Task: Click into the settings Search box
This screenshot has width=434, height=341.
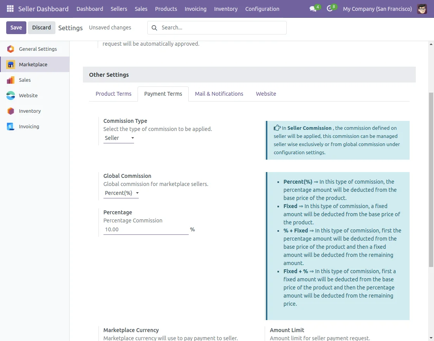Action: (221, 28)
